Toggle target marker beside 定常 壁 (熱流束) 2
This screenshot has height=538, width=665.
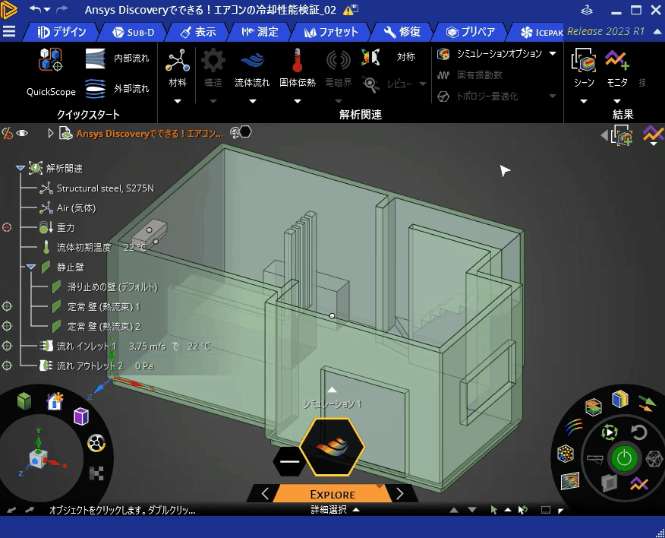click(x=7, y=326)
